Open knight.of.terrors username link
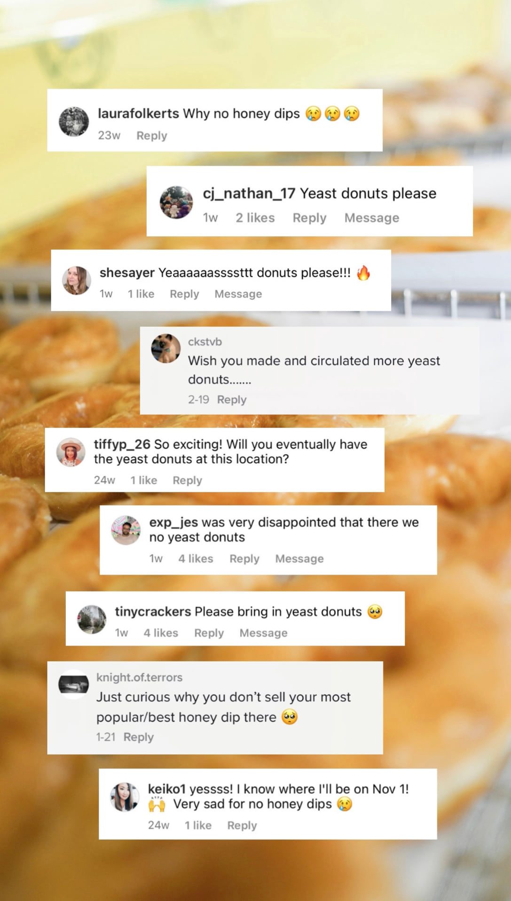The image size is (511, 901). [x=139, y=677]
